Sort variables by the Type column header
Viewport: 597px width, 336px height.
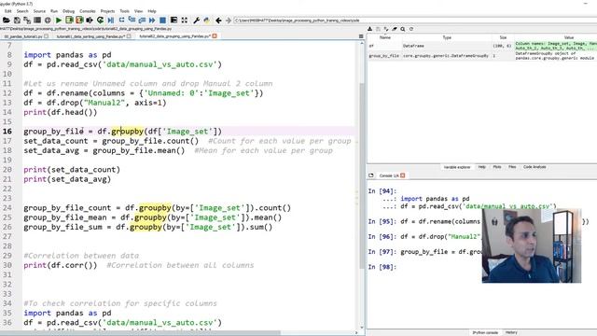tap(447, 37)
